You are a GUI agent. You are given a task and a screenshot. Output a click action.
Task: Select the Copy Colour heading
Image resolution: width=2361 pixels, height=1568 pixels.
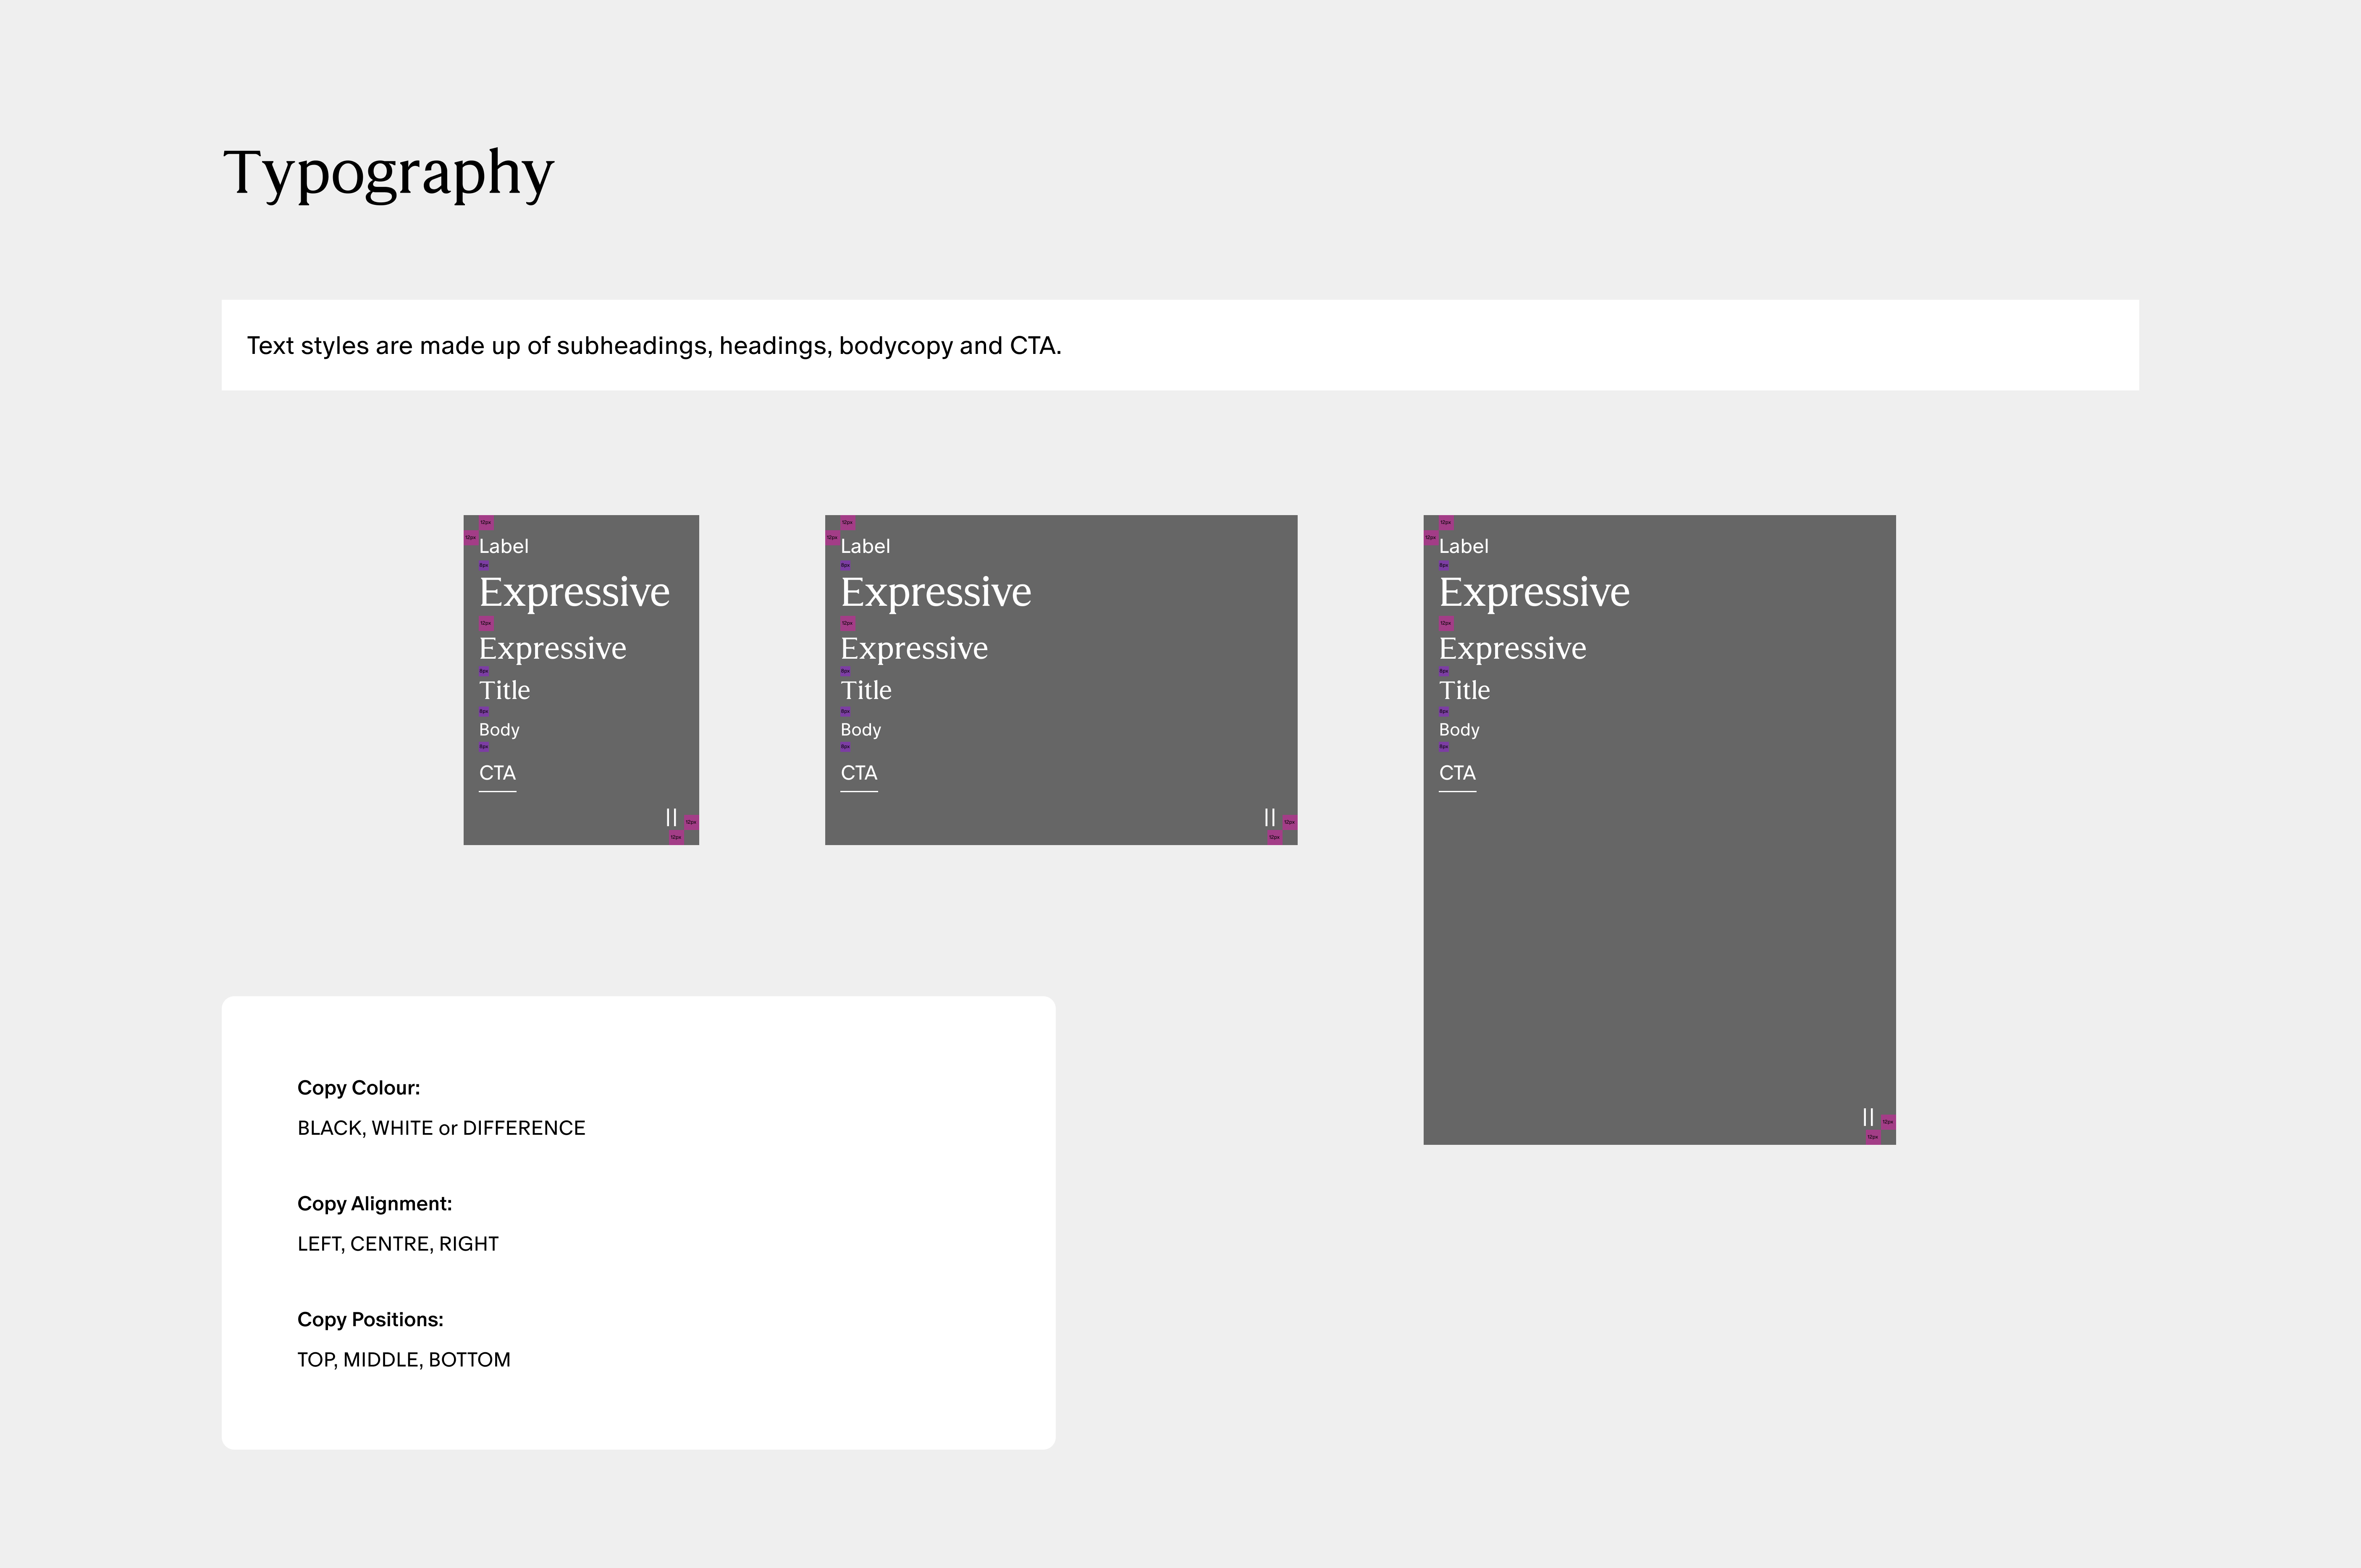point(358,1088)
